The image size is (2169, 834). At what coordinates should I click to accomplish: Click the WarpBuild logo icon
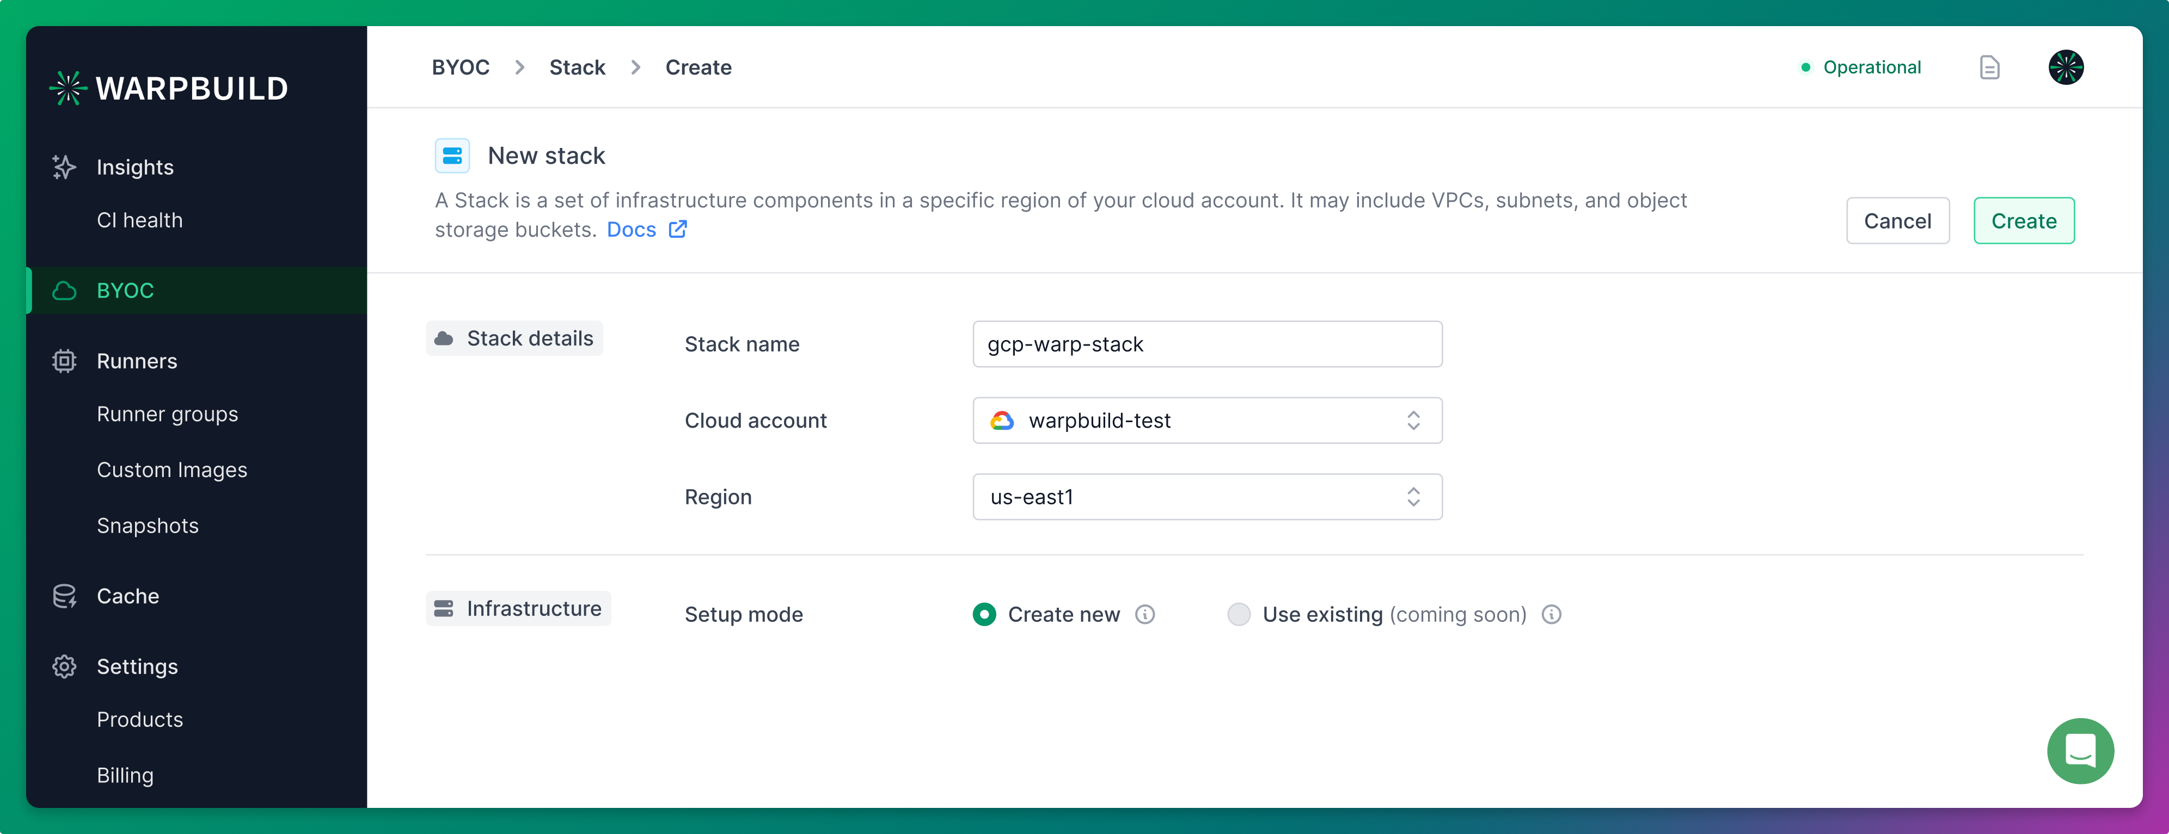pyautogui.click(x=71, y=86)
